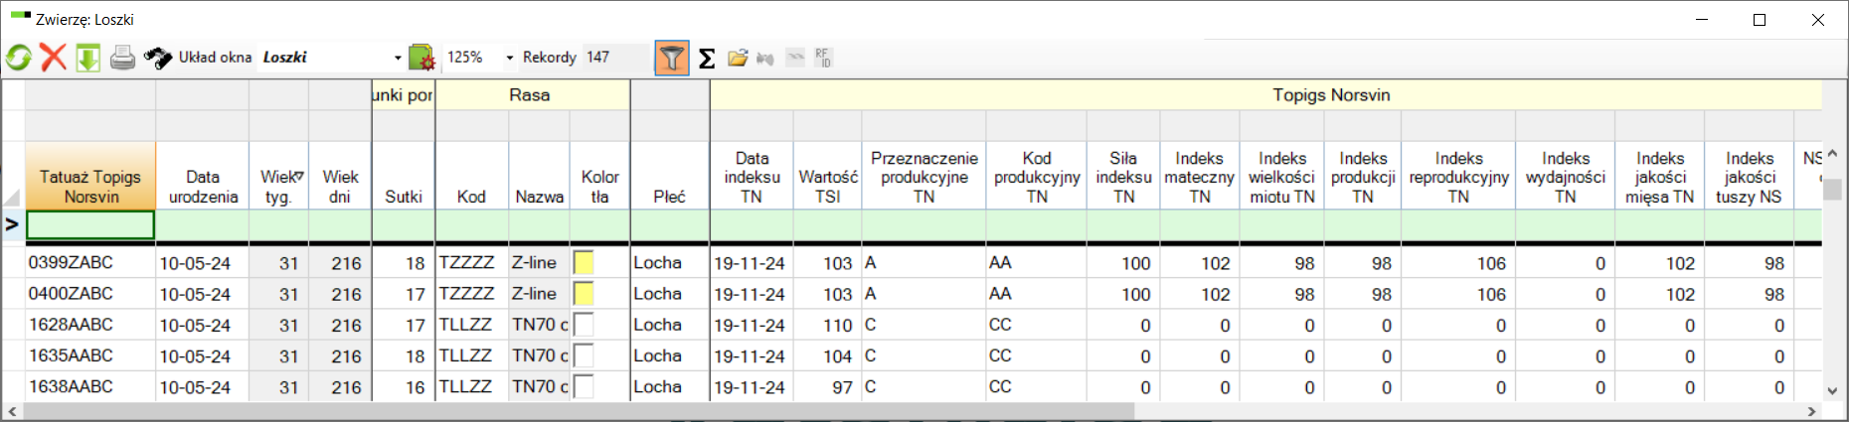
Task: Click the Kolor tła column header
Action: pos(599,176)
